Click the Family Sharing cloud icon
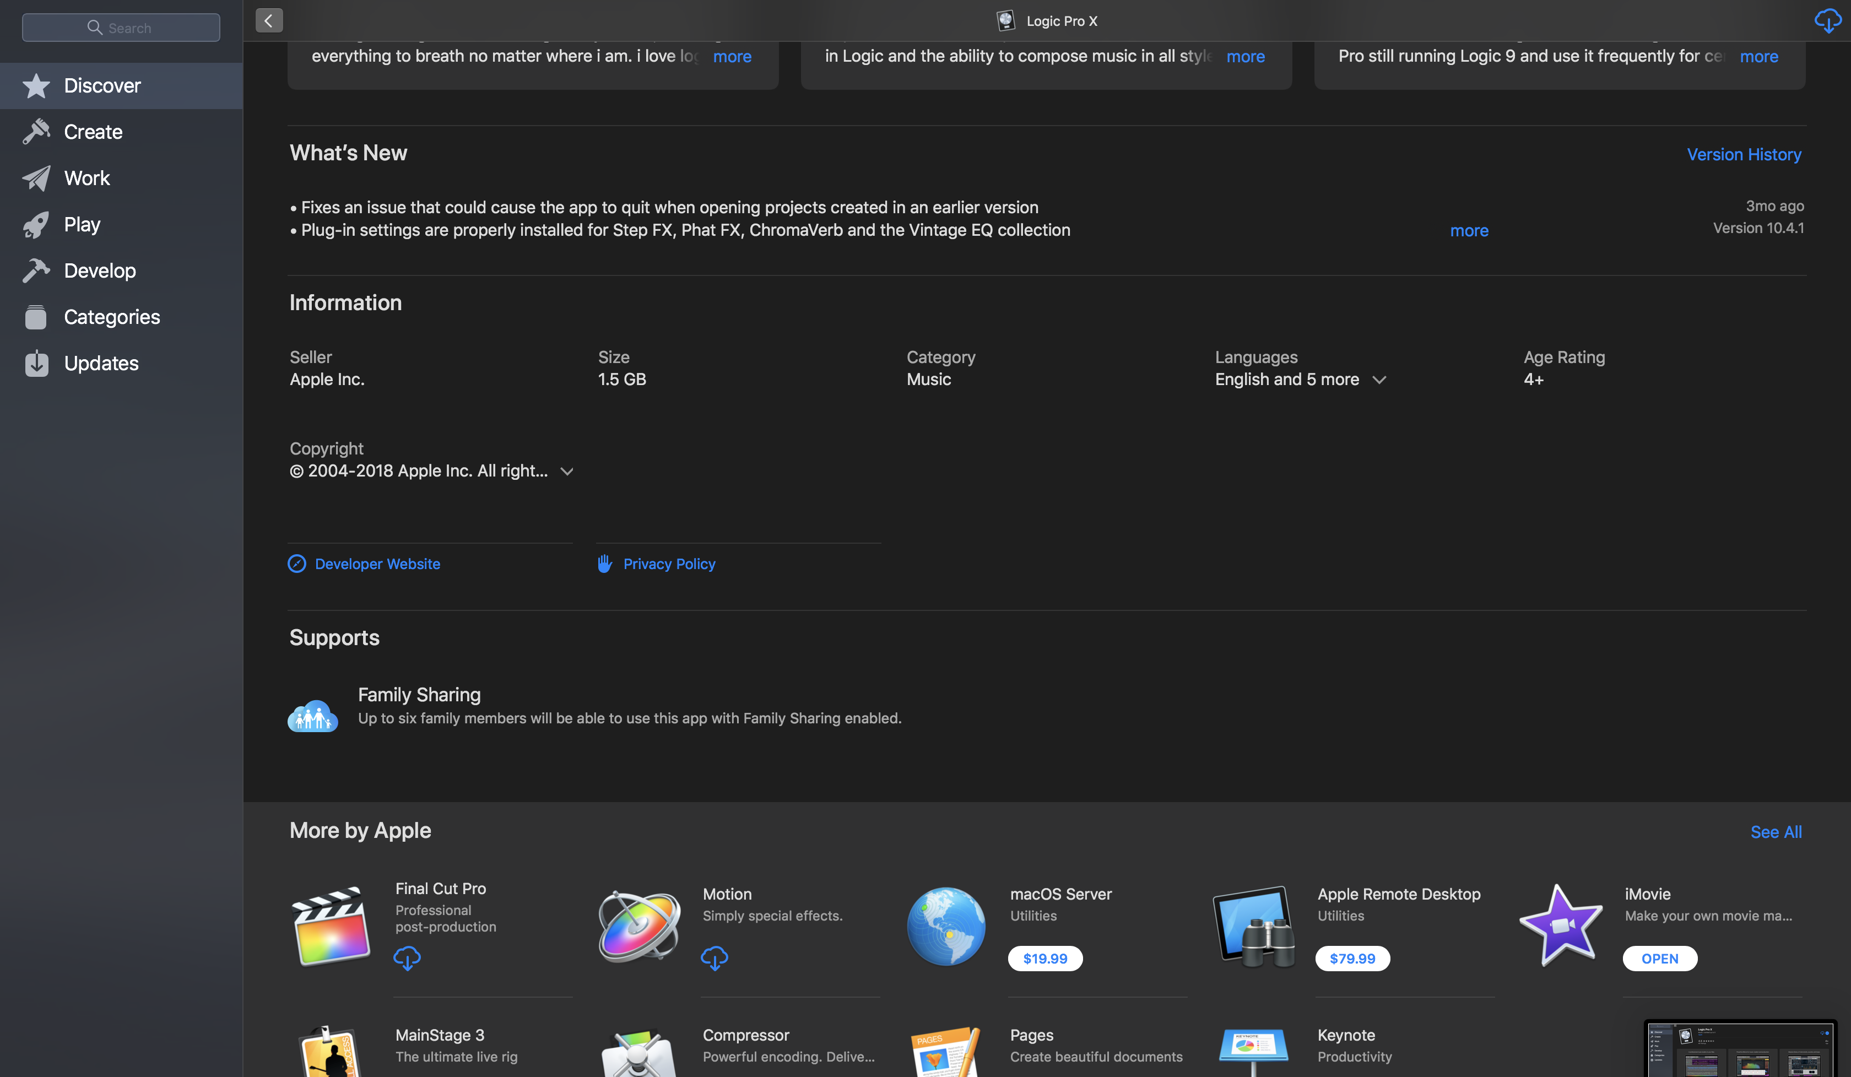 pyautogui.click(x=313, y=716)
